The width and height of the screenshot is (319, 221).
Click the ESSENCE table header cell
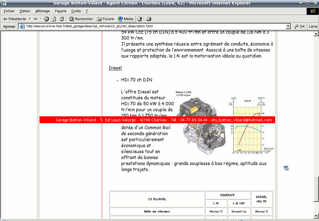[227, 195]
